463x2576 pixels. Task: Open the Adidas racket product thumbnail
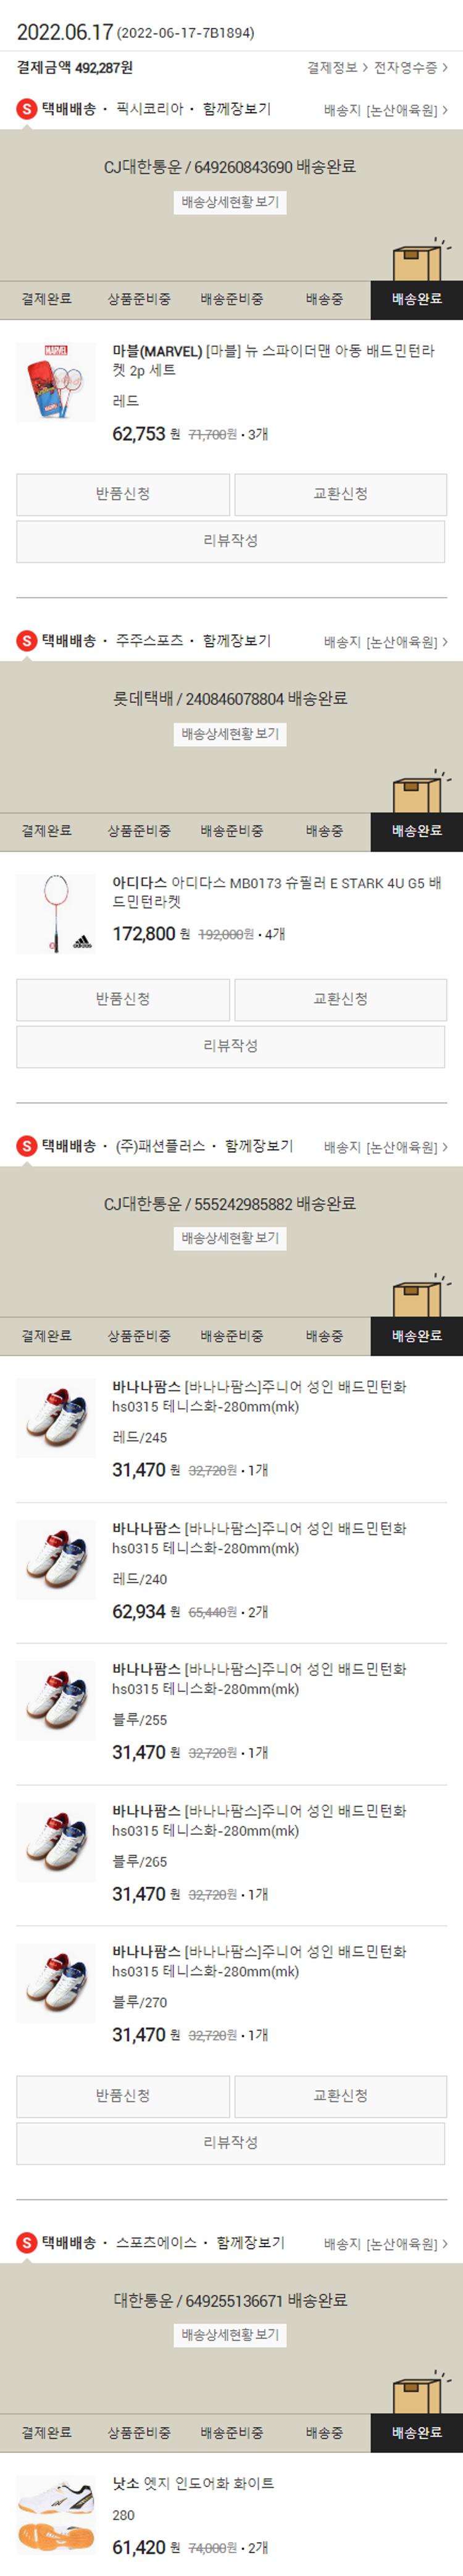point(56,913)
